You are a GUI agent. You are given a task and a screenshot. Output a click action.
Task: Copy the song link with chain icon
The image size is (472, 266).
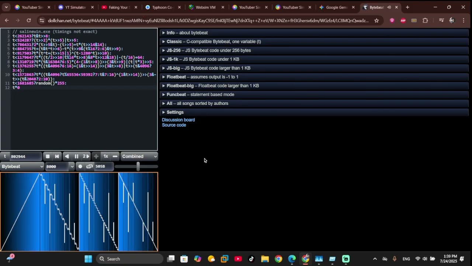point(90,166)
